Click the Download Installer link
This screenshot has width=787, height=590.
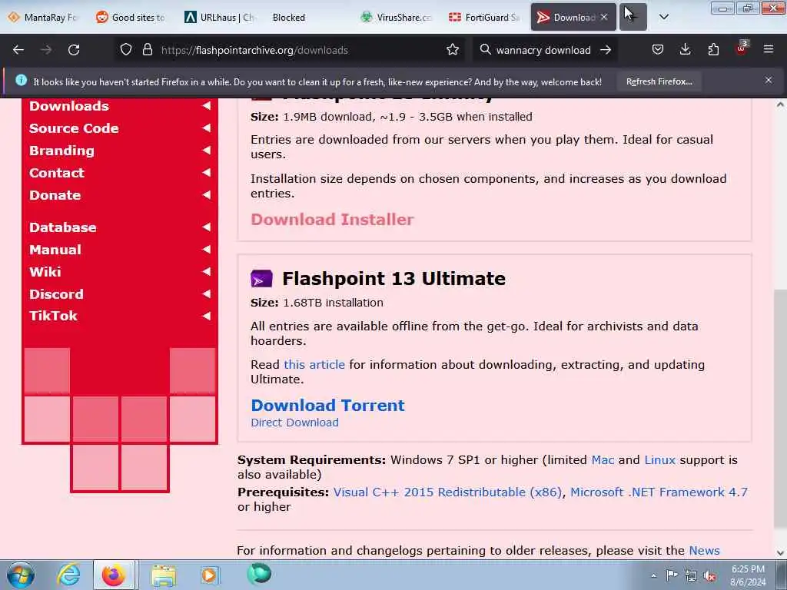click(x=332, y=219)
